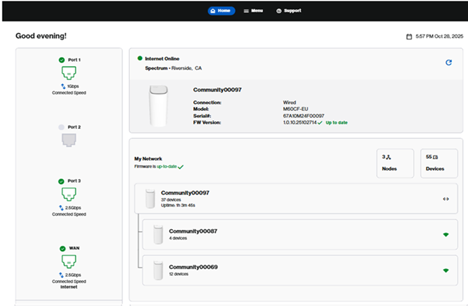Click the Port 3 ethernet jack icon
This screenshot has height=306, width=468.
(69, 194)
